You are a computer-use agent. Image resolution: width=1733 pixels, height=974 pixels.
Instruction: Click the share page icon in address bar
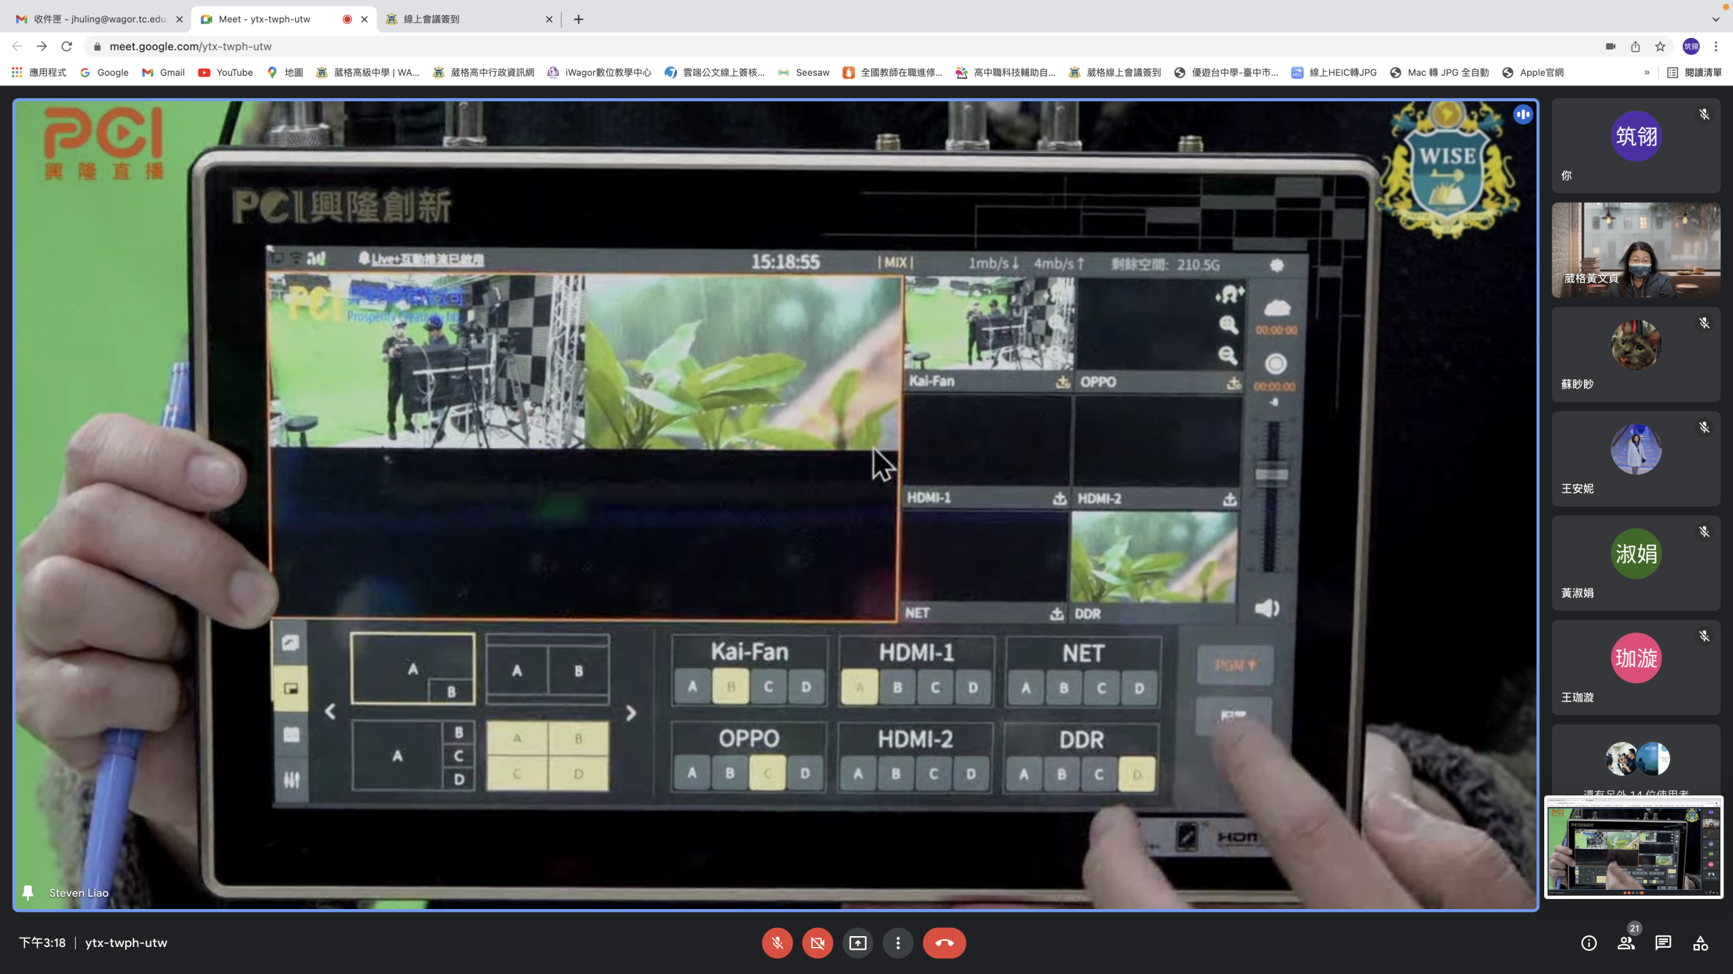pos(1636,47)
